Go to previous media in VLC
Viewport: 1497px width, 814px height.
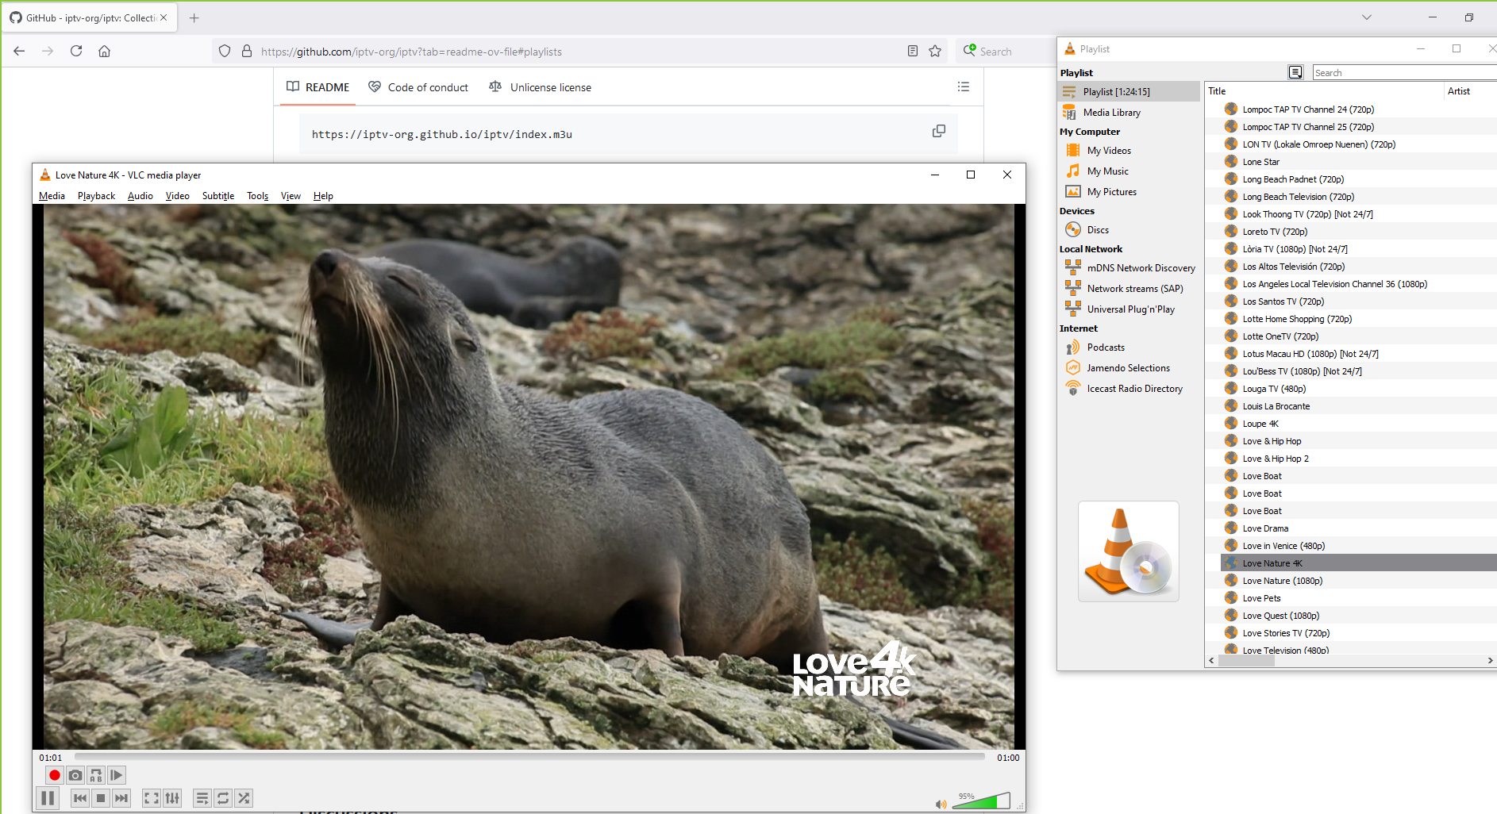(80, 798)
